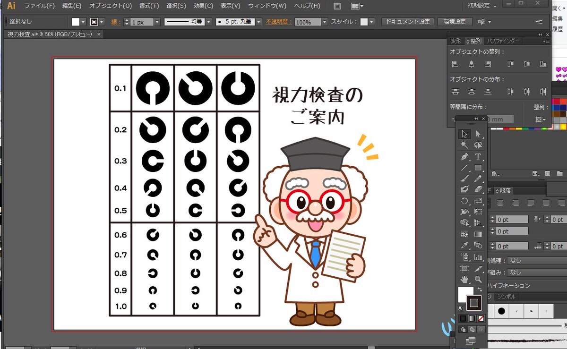Select the Direct Selection (white arrow) tool

tap(478, 134)
